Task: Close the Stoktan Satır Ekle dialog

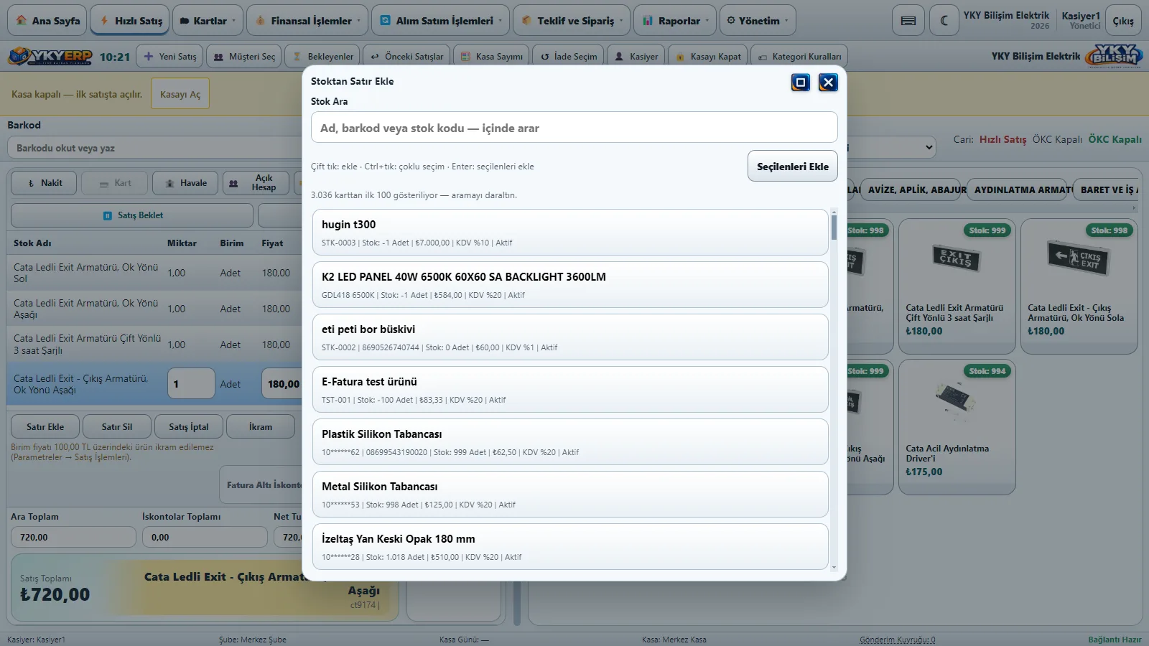Action: [x=828, y=83]
